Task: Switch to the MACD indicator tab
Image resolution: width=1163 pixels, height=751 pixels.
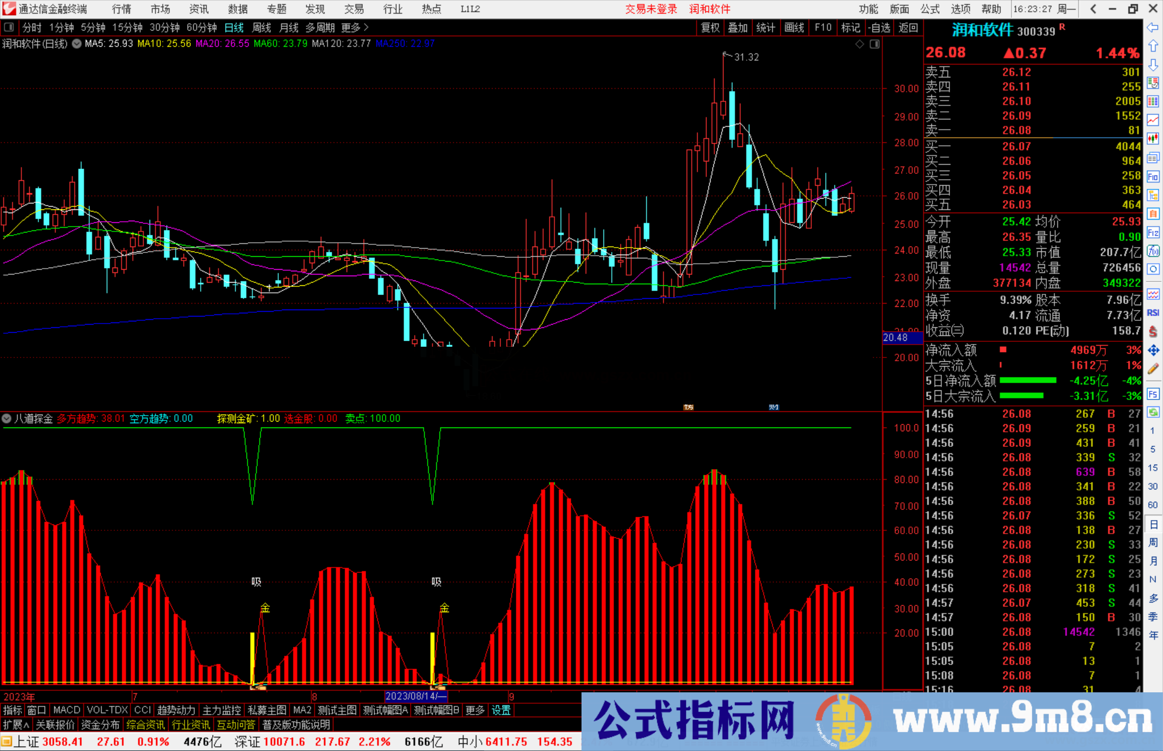Action: click(66, 710)
